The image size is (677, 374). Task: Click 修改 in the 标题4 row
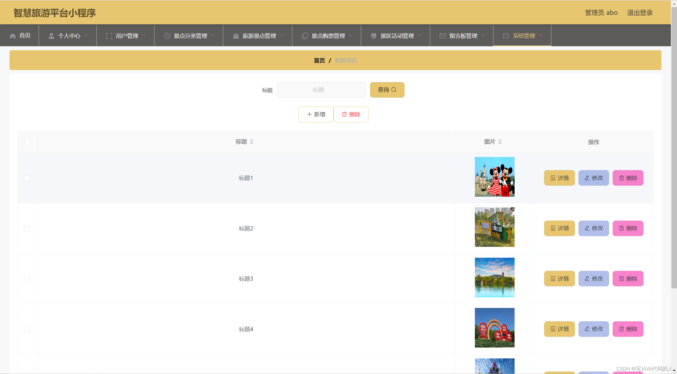[x=593, y=329]
